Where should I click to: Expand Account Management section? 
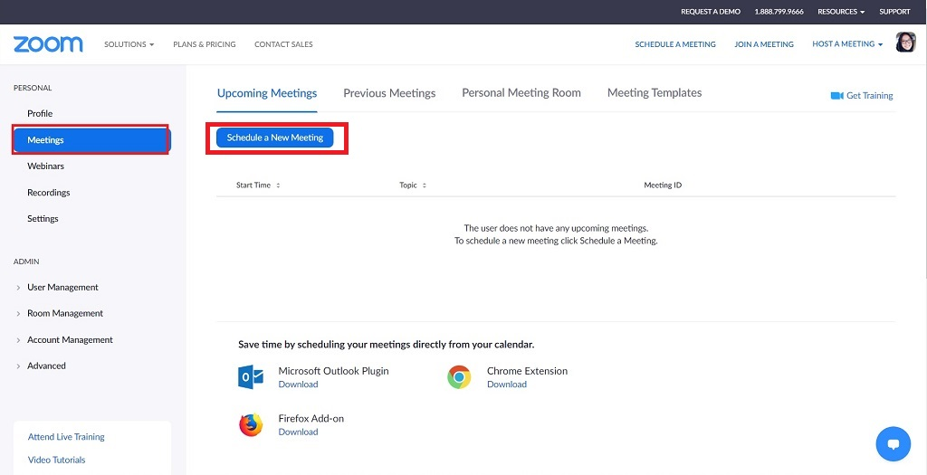(x=70, y=340)
